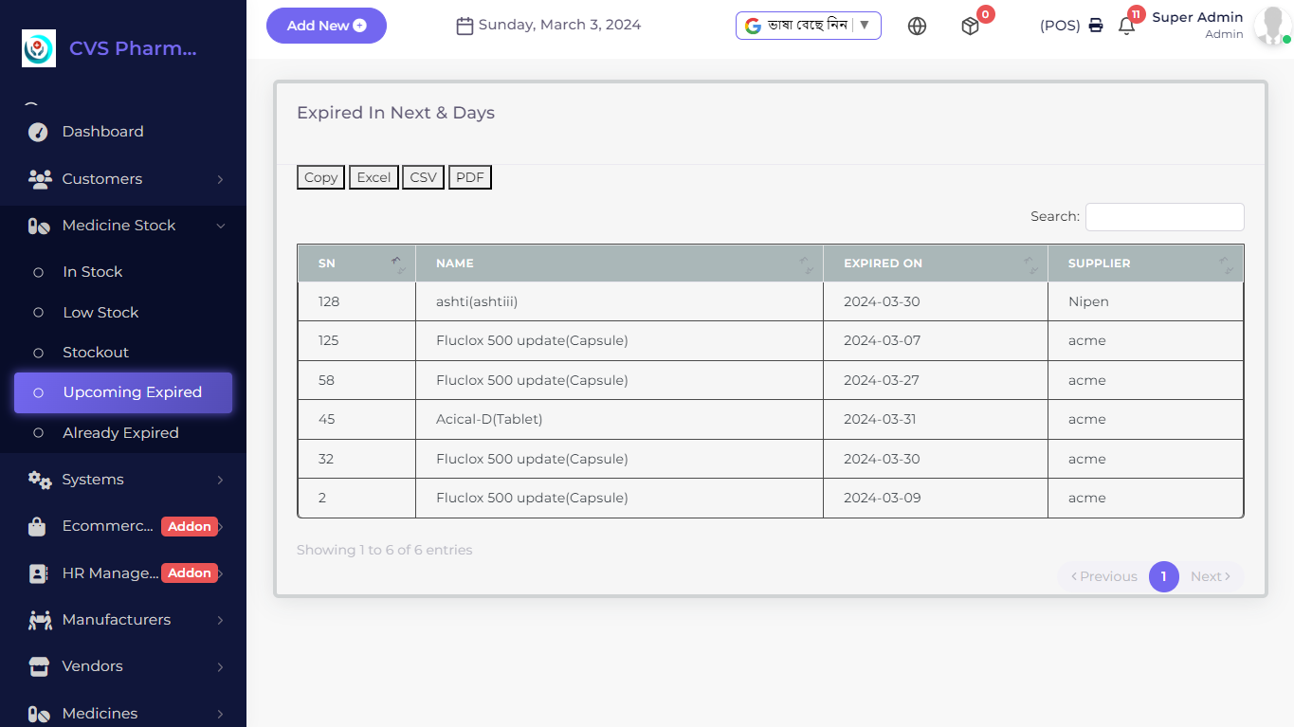
Task: Select Already Expired in the sidebar
Action: click(121, 432)
